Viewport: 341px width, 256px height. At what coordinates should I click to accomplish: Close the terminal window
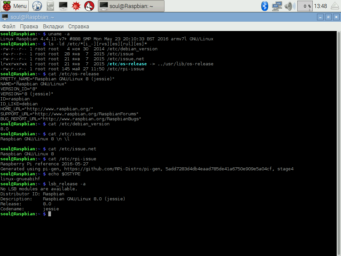[x=336, y=17]
